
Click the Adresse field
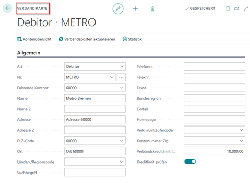point(95,119)
